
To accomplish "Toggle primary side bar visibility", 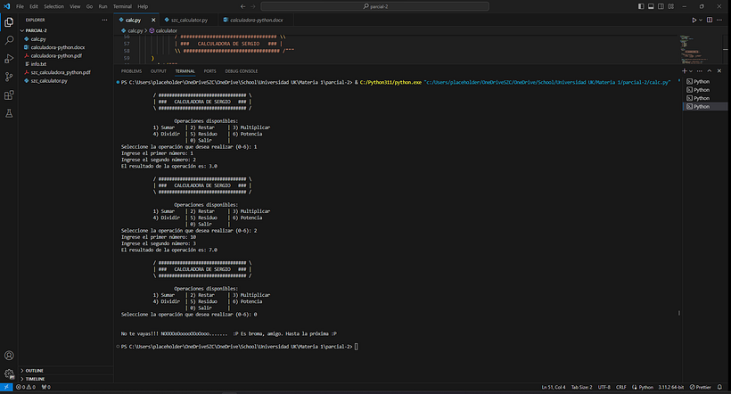I will (x=641, y=6).
